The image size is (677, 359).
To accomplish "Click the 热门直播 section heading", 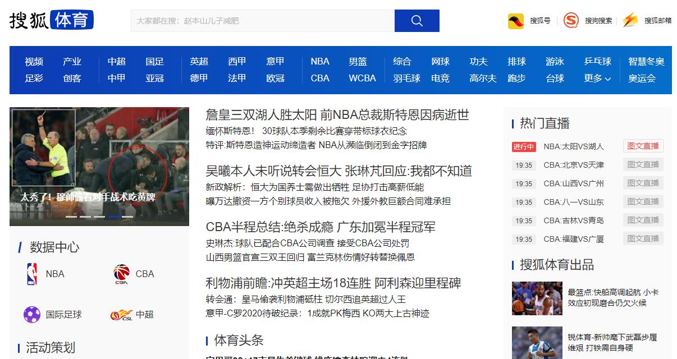I will [x=545, y=123].
